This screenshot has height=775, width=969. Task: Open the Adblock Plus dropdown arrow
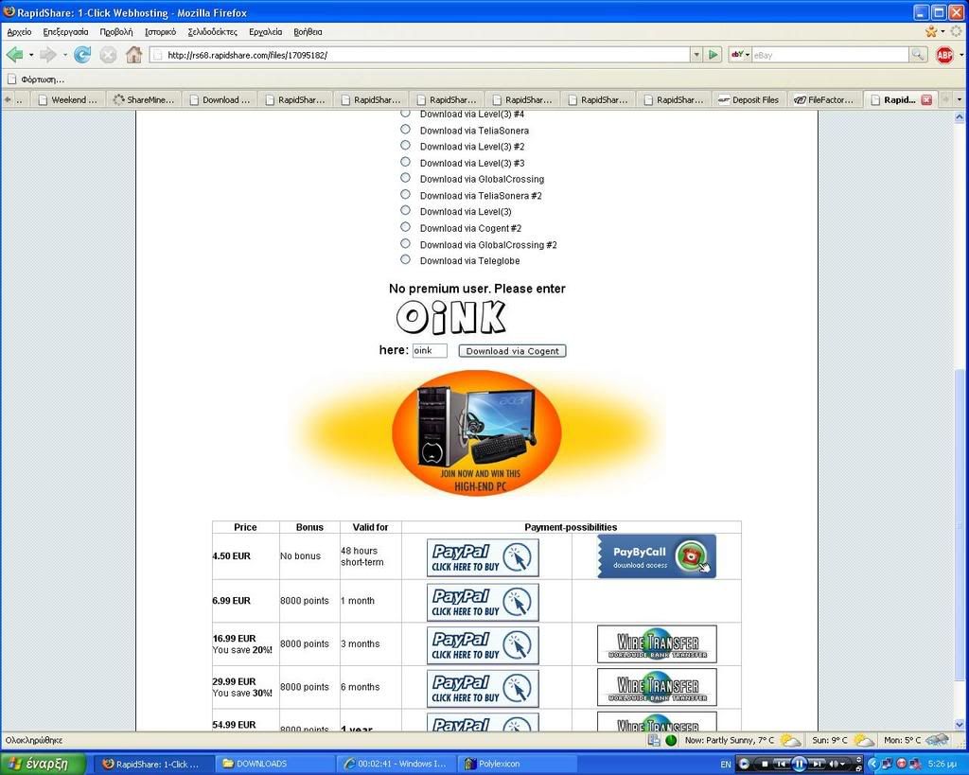[961, 55]
